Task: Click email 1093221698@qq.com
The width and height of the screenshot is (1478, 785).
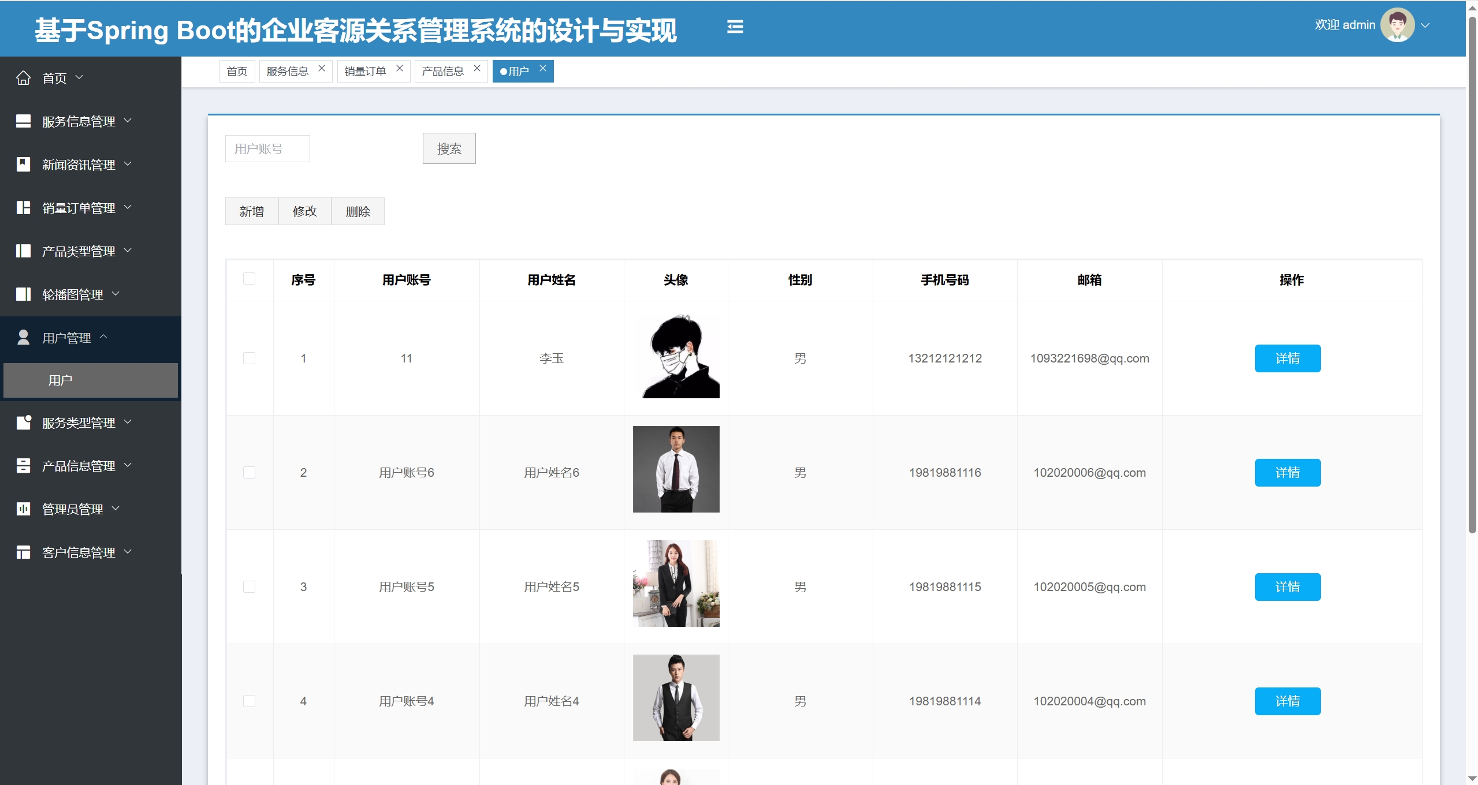Action: click(x=1090, y=358)
